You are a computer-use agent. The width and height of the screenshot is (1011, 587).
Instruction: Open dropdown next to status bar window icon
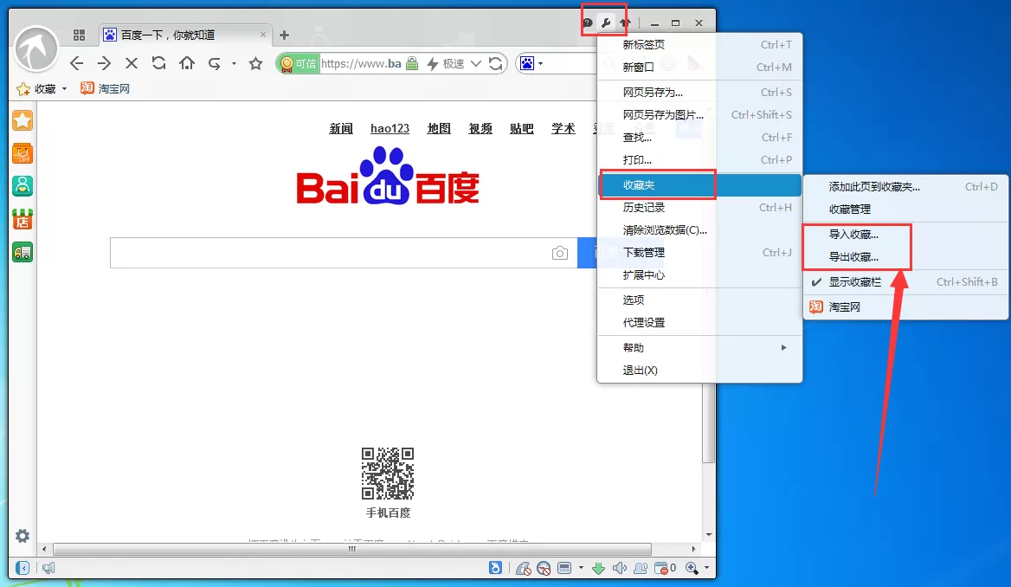click(x=581, y=568)
